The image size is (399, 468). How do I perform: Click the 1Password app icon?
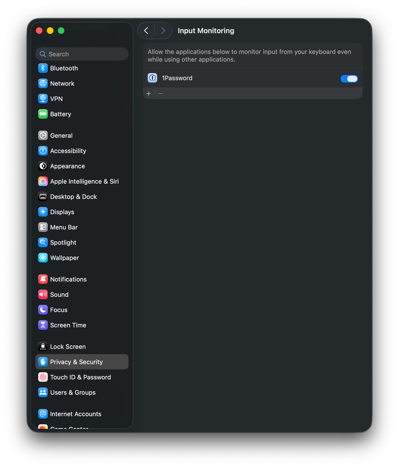152,78
